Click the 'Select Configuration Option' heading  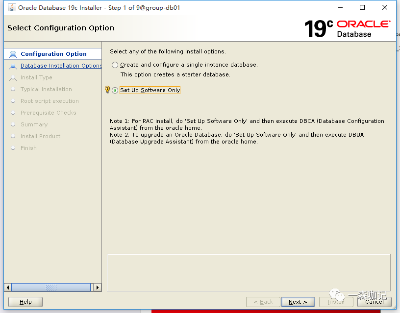(61, 28)
